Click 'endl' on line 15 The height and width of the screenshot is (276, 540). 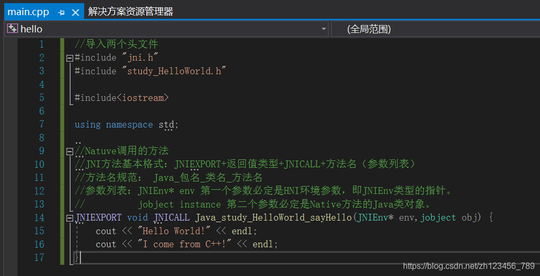click(x=242, y=231)
